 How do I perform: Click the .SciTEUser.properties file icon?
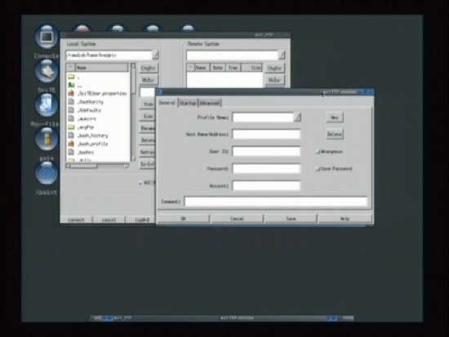(x=71, y=93)
